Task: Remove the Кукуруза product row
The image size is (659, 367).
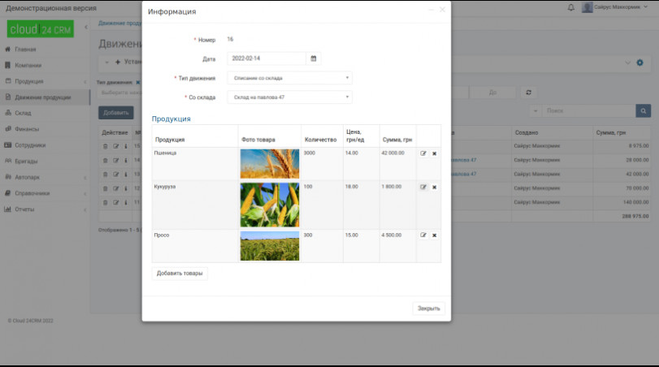Action: point(434,187)
